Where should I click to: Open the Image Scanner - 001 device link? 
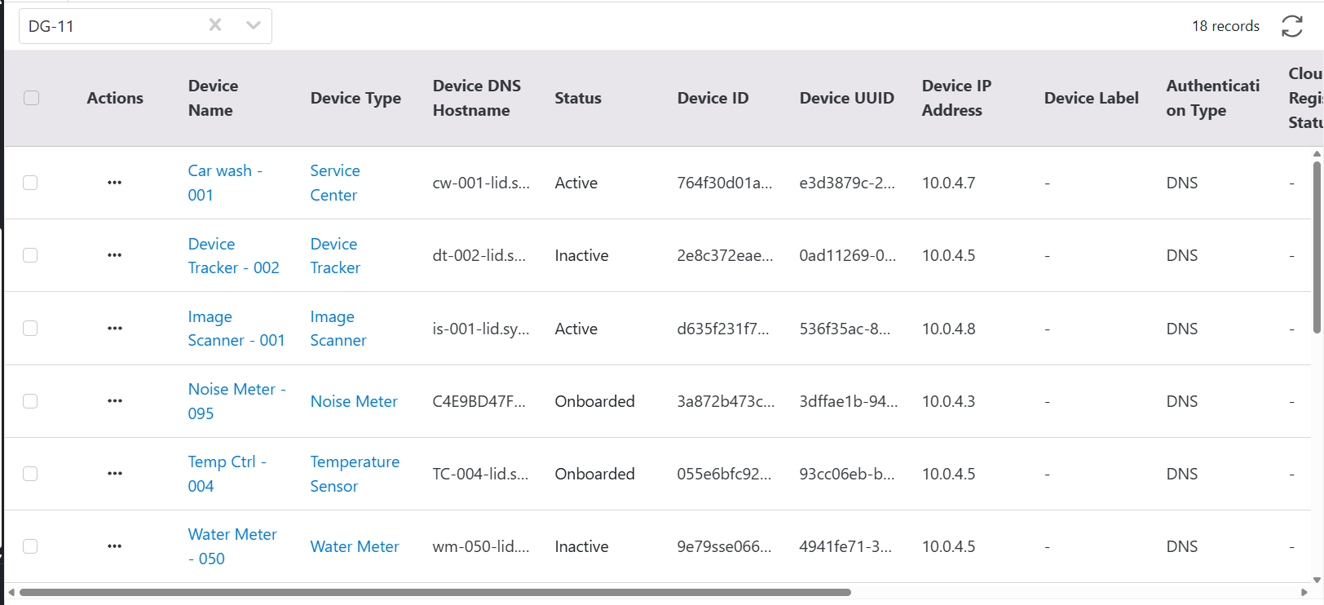pyautogui.click(x=236, y=329)
